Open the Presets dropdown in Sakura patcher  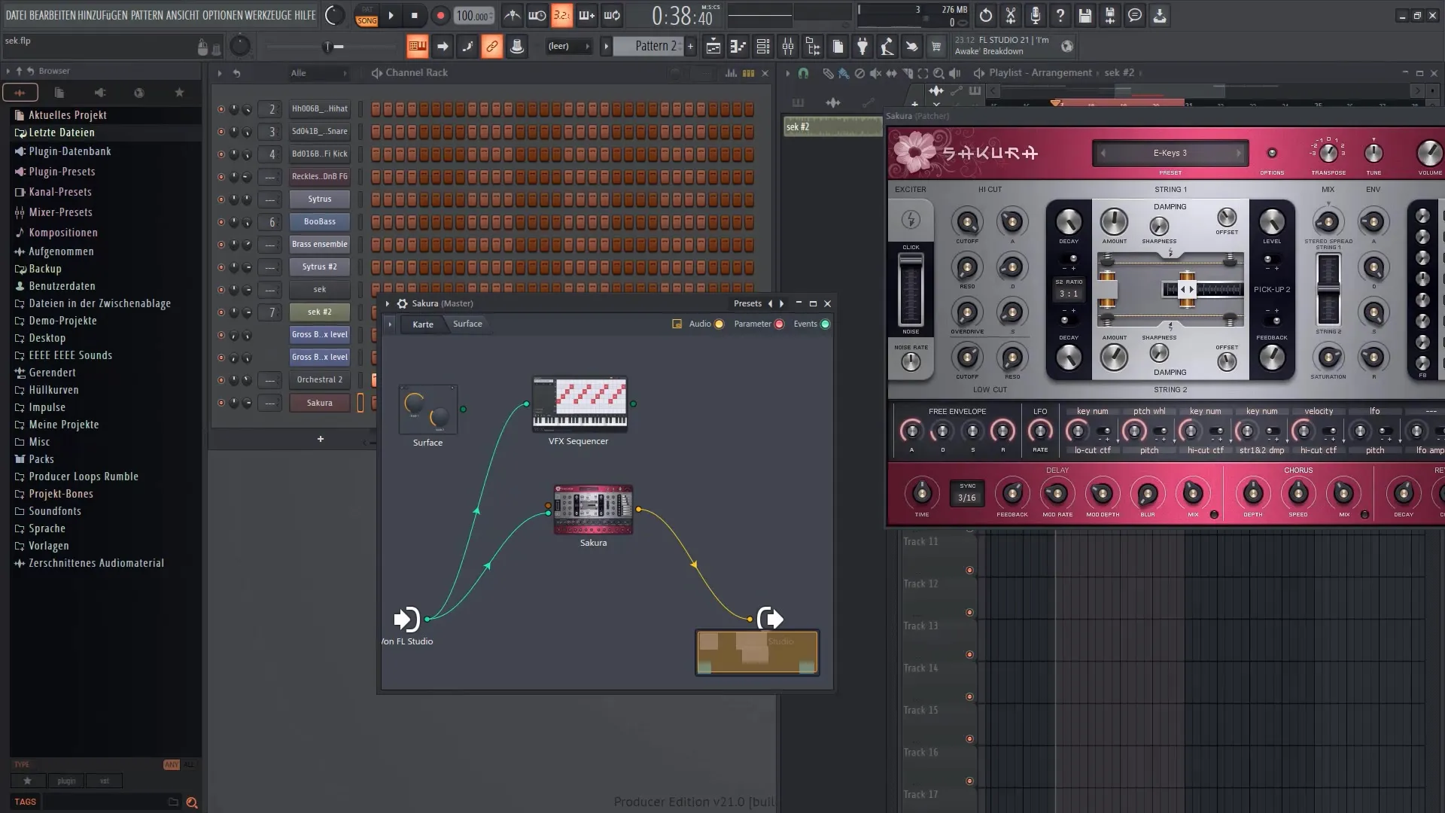click(x=745, y=303)
